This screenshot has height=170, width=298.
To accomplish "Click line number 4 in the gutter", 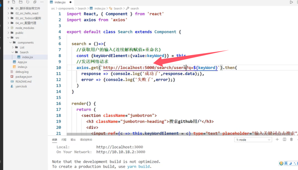I will pos(60,32).
